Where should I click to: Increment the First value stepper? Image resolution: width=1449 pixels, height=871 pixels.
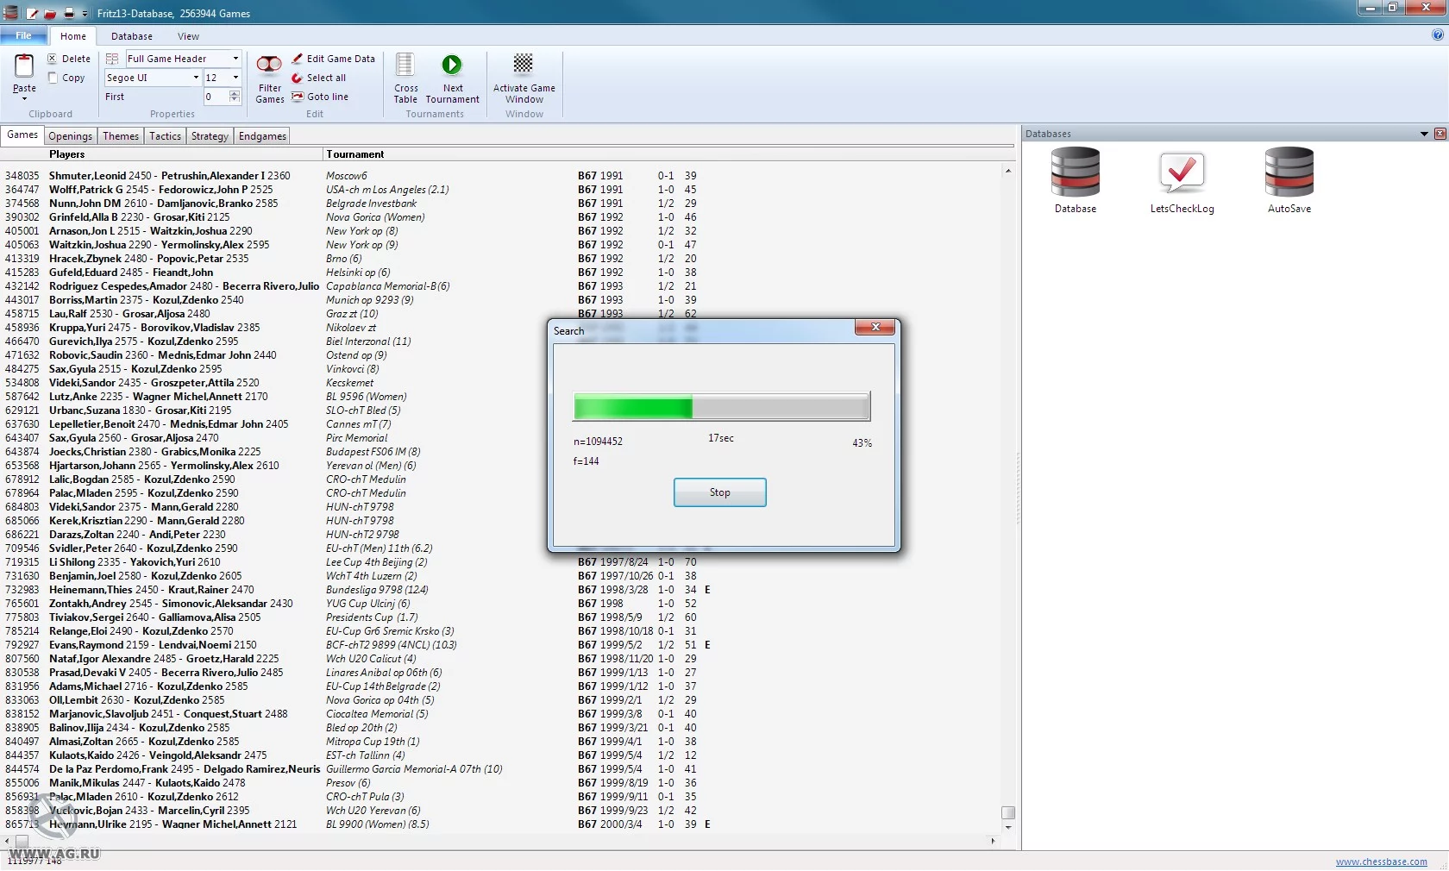235,93
